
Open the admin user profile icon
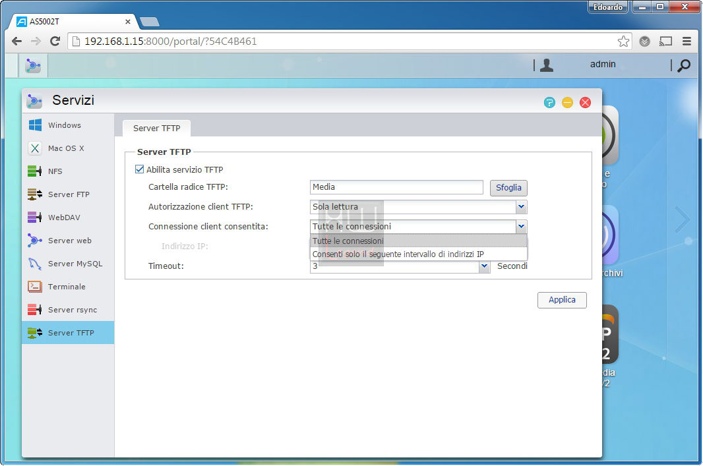(x=547, y=65)
